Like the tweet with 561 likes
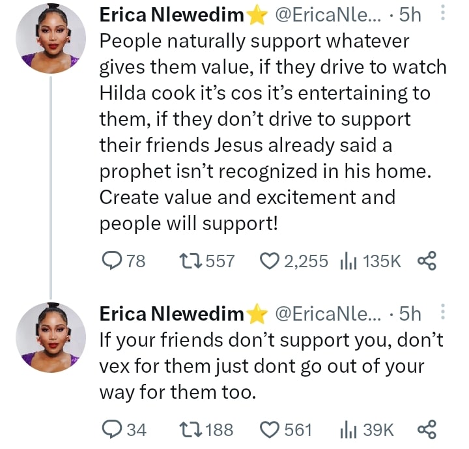The height and width of the screenshot is (449, 469). pos(269,429)
